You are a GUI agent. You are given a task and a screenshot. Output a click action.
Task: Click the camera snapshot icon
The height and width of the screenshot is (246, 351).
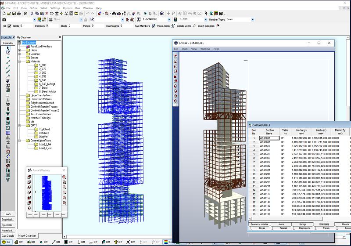(4, 20)
